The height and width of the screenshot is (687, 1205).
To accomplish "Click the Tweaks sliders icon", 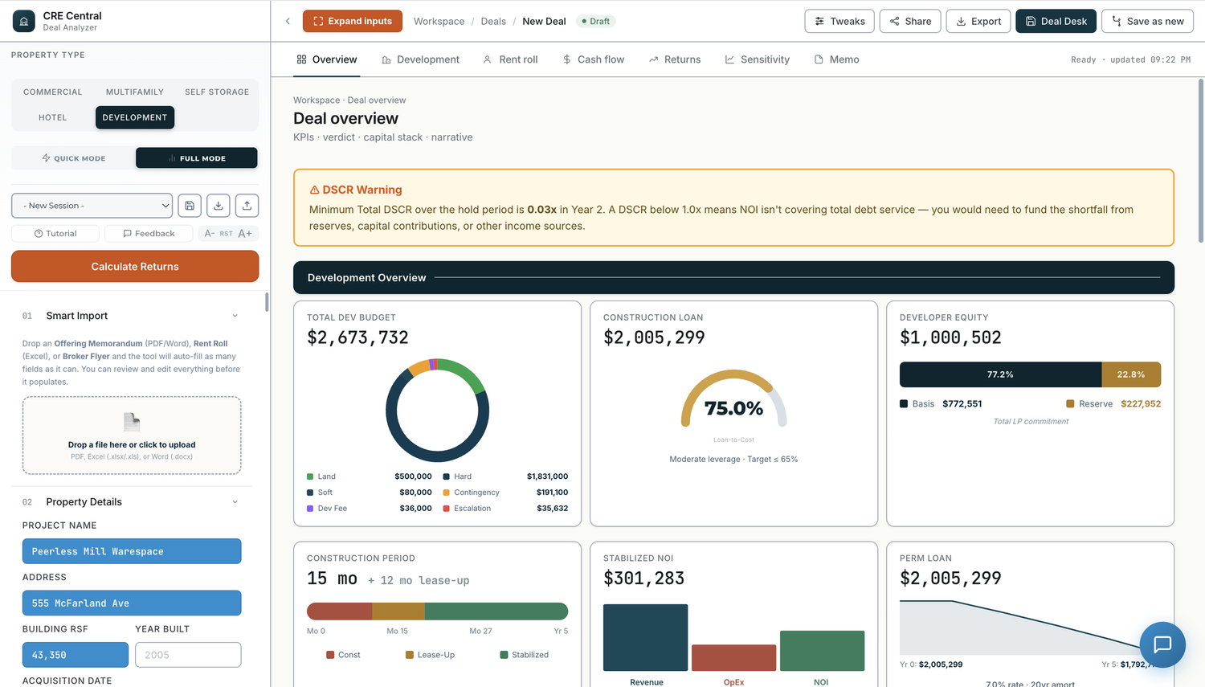I will 819,21.
